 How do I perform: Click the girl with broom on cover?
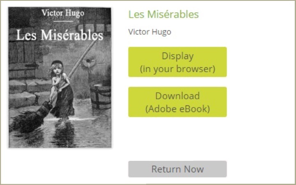coord(61,91)
